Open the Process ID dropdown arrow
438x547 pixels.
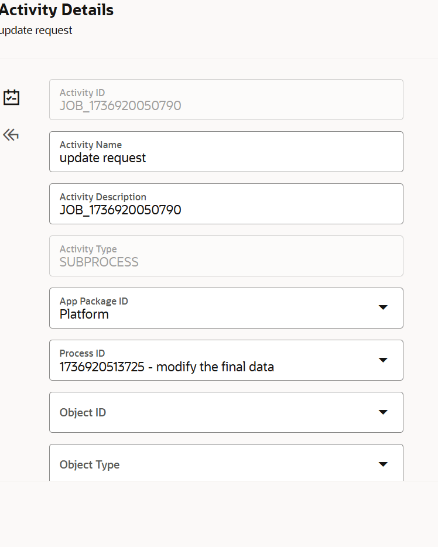383,360
